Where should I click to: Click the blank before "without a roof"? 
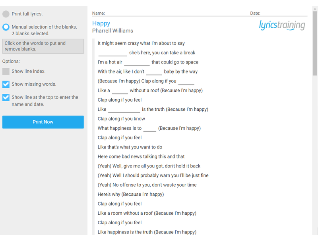tap(120, 91)
